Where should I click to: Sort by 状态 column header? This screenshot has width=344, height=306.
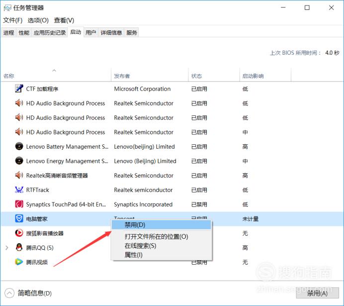click(x=214, y=76)
